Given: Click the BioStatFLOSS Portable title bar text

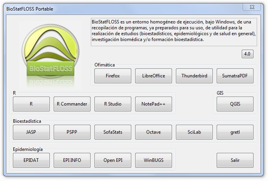Looking at the screenshot, I should click(x=29, y=9).
